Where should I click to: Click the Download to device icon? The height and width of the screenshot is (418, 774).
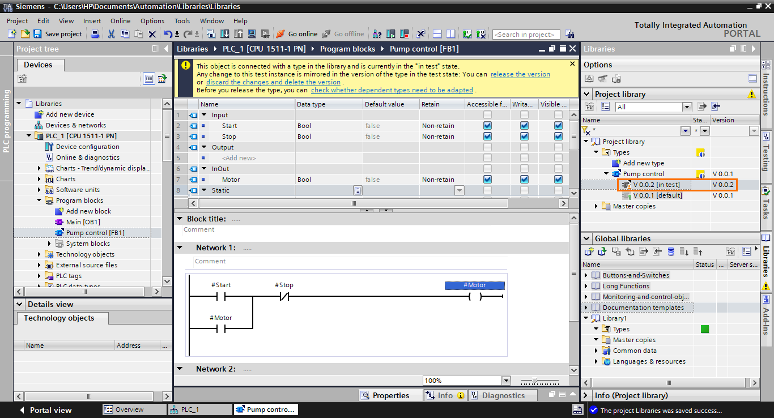click(x=225, y=34)
